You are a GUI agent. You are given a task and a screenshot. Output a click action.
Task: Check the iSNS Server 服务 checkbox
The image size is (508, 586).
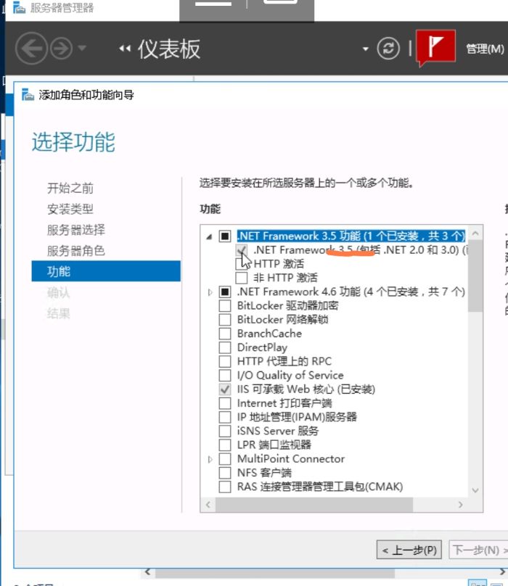[225, 431]
